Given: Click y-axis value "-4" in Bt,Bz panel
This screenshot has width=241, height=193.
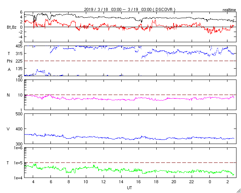Looking at the screenshot, I should [21, 37].
